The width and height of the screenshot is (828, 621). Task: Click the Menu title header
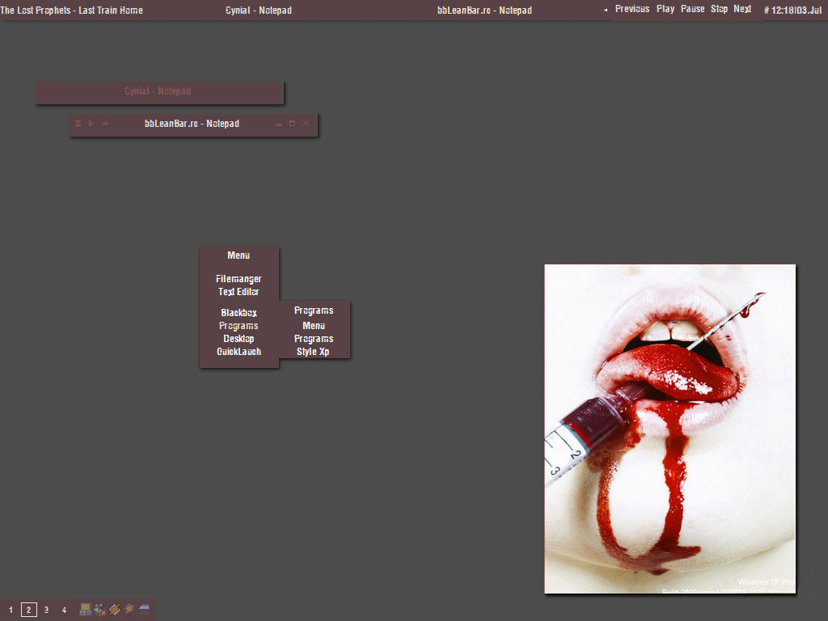pyautogui.click(x=239, y=256)
